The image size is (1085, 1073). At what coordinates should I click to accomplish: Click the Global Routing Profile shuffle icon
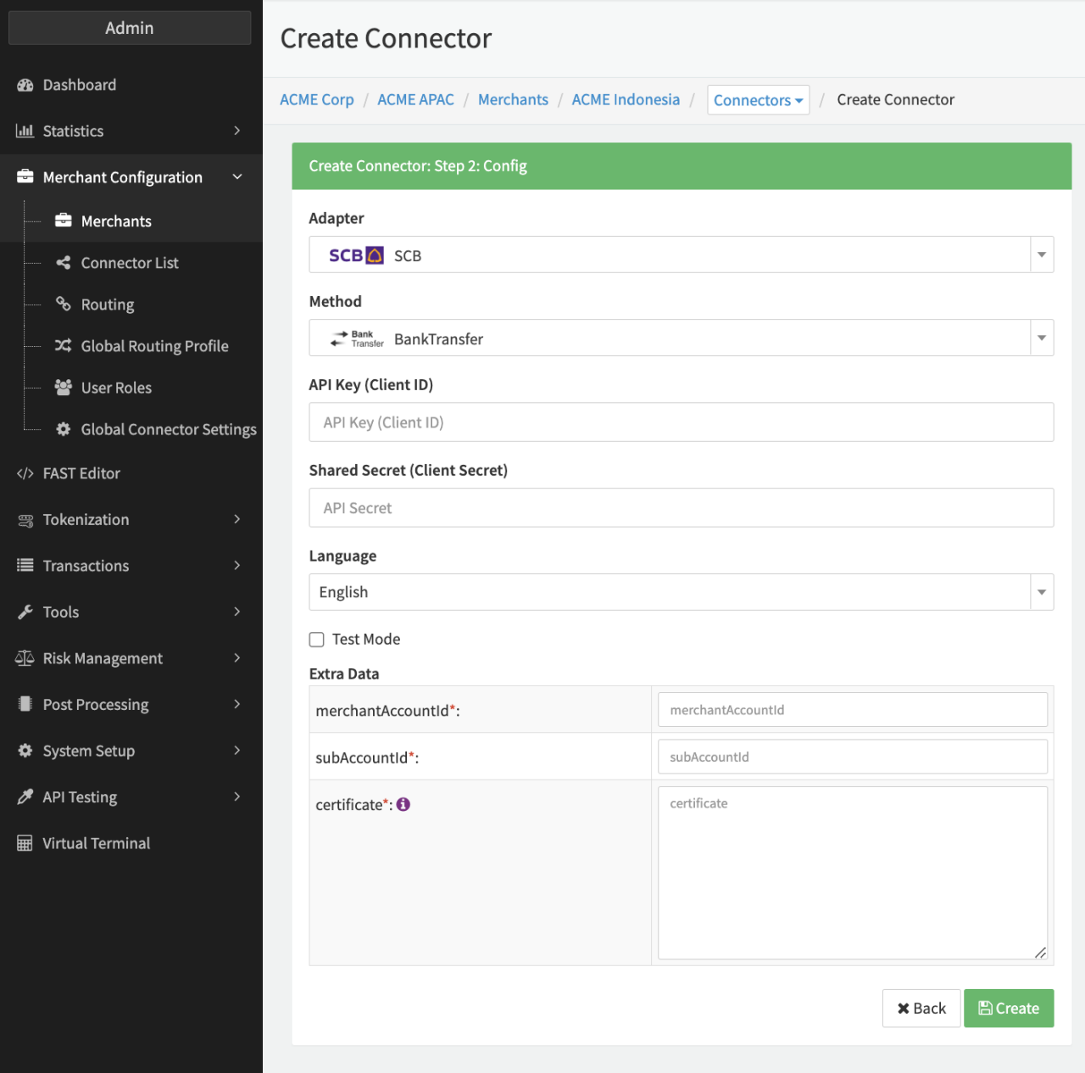[x=63, y=345]
